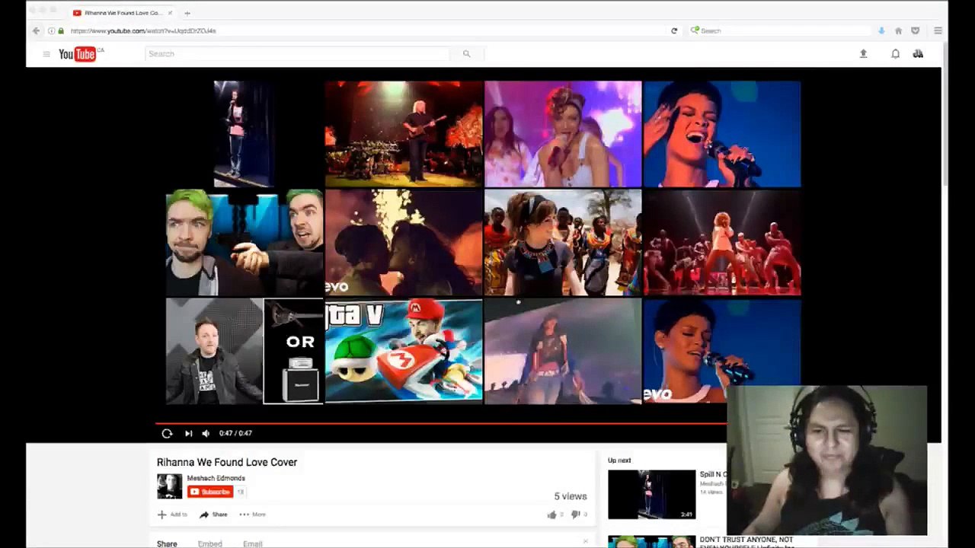
Task: Open Meshach Edmonds channel avatar
Action: pyautogui.click(x=169, y=486)
